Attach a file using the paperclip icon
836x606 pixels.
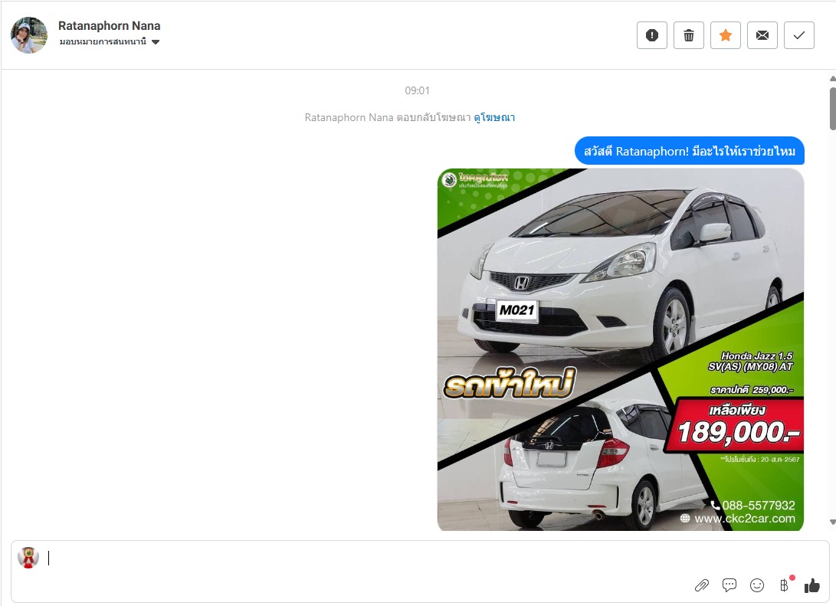[702, 585]
